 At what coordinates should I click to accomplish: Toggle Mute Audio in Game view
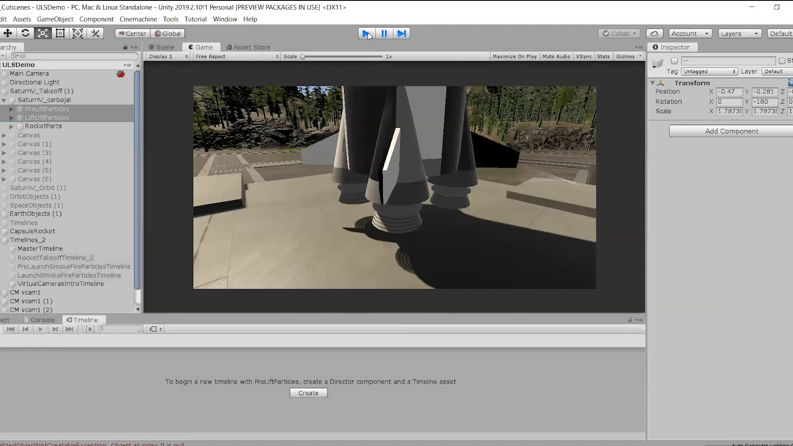[556, 57]
